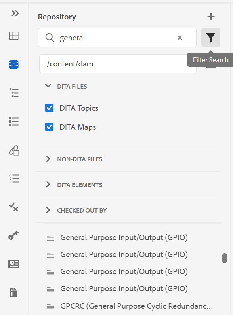Open the Collections grid icon in sidebar
The width and height of the screenshot is (233, 315).
pyautogui.click(x=14, y=36)
